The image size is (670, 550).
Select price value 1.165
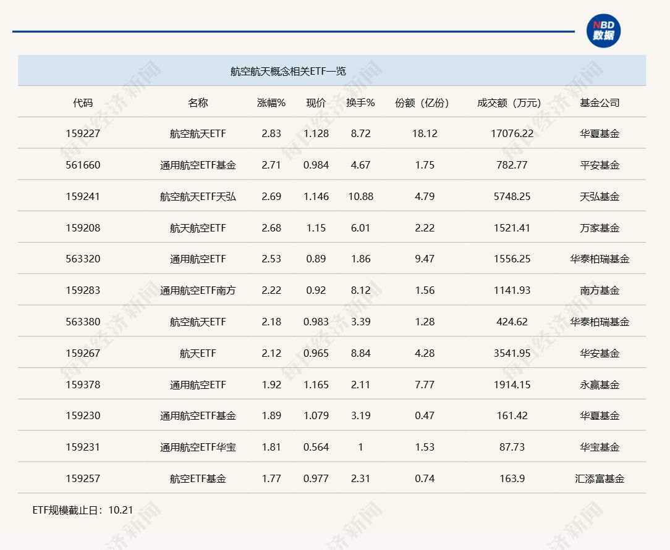[316, 385]
